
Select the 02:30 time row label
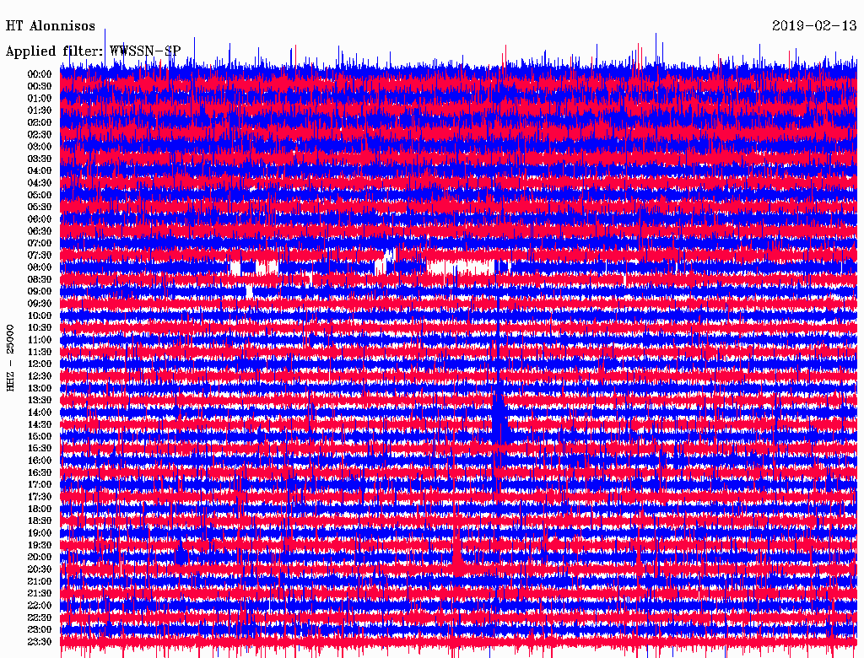click(x=40, y=134)
